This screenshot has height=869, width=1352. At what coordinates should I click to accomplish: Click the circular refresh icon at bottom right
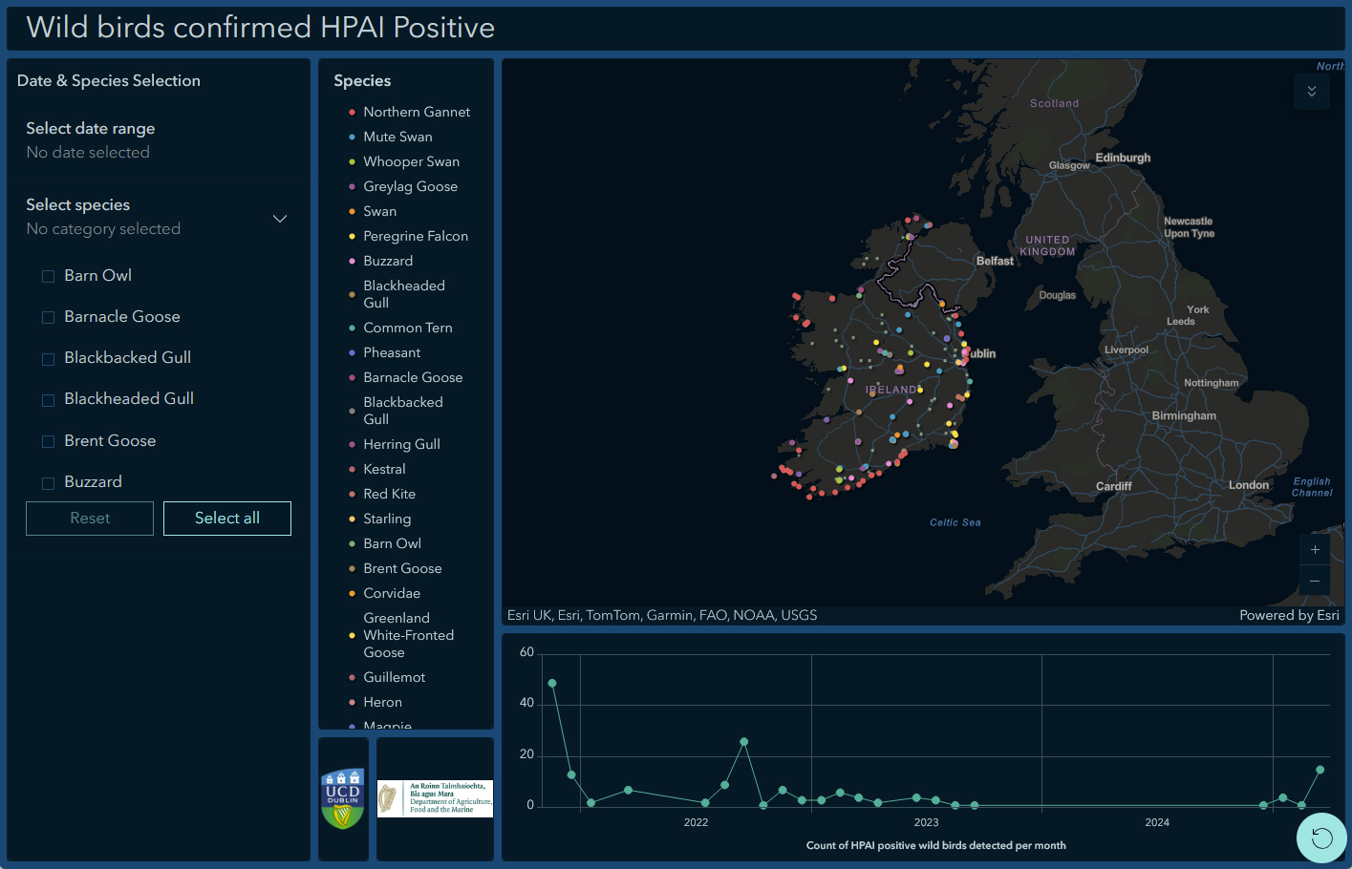[x=1321, y=838]
